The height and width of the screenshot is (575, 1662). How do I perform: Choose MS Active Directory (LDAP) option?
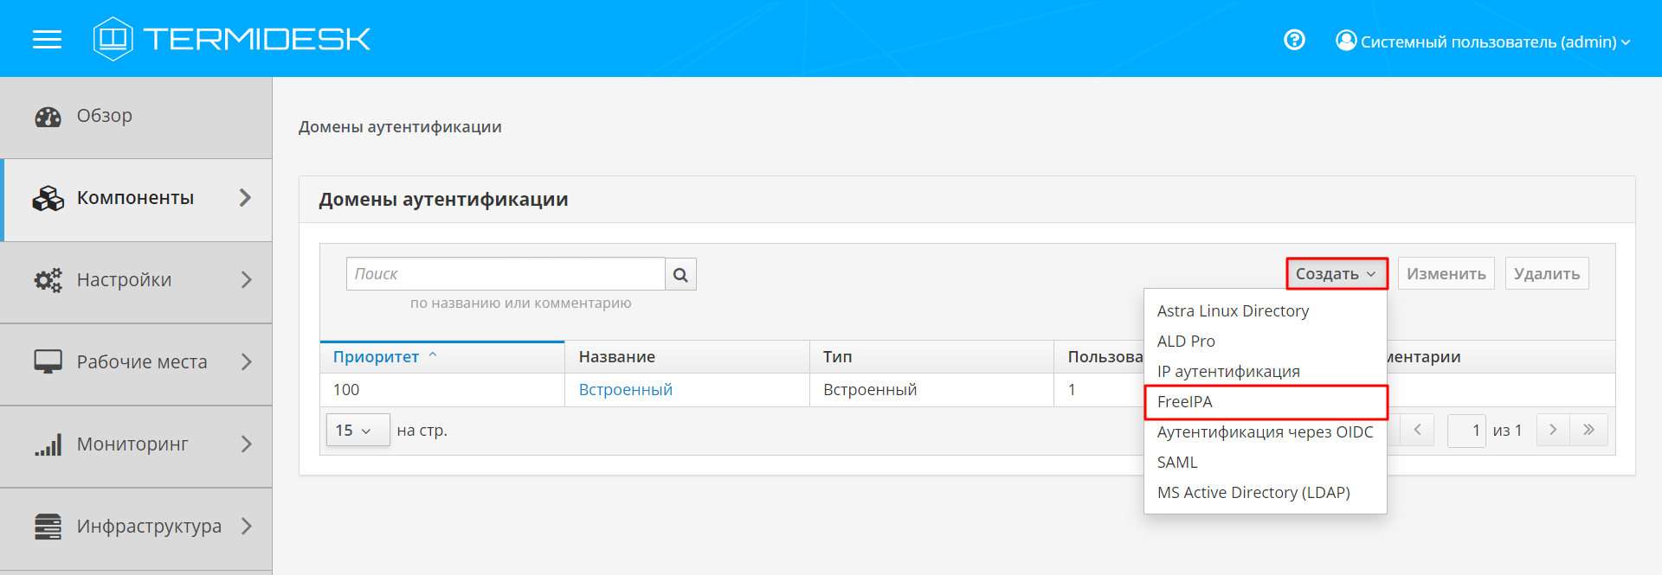1253,493
